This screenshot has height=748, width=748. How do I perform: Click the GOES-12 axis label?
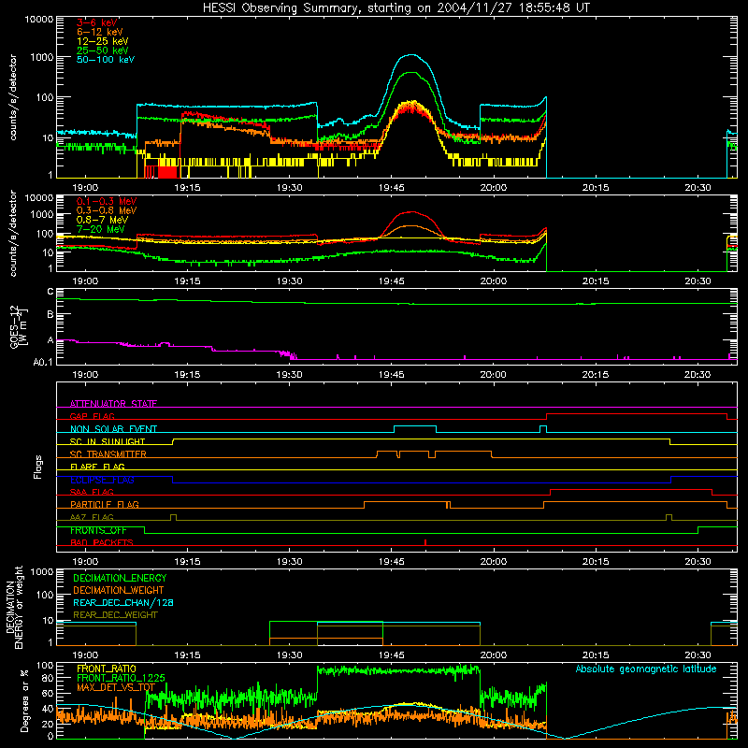[x=14, y=326]
